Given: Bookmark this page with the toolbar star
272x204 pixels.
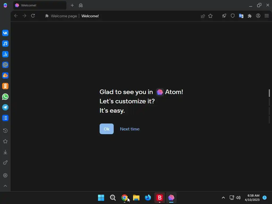Looking at the screenshot, I should pos(210,16).
